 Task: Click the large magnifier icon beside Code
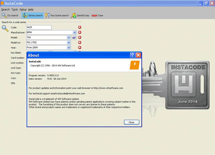click(5, 29)
